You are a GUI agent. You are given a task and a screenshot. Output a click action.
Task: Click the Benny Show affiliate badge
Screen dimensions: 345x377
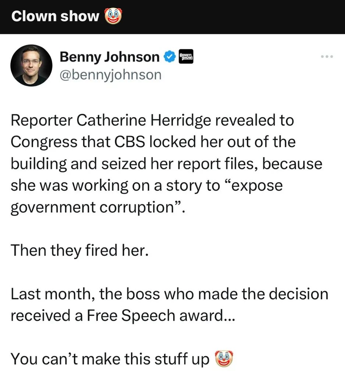pos(186,57)
